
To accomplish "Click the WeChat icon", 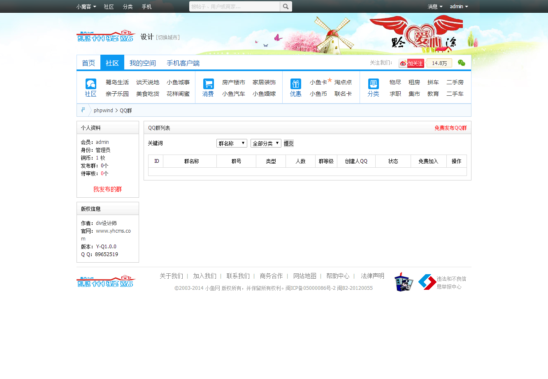I will coord(462,63).
